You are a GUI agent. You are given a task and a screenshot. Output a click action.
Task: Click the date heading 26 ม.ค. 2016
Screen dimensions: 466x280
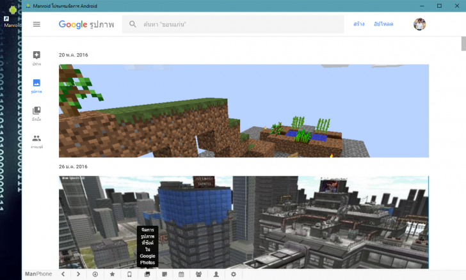[73, 167]
